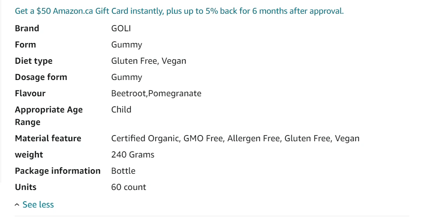Select the GOLI brand value
Image resolution: width=421 pixels, height=220 pixels.
point(121,28)
